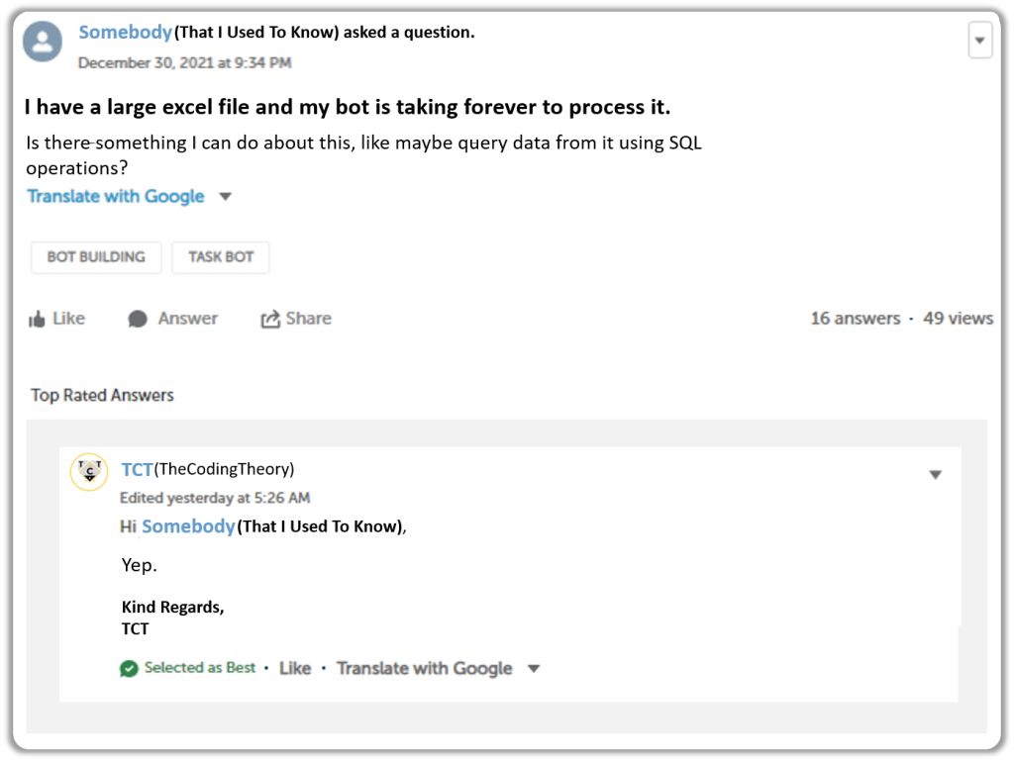Screen dimensions: 1014x761
Task: Click Like under TCT's answer
Action: (295, 669)
